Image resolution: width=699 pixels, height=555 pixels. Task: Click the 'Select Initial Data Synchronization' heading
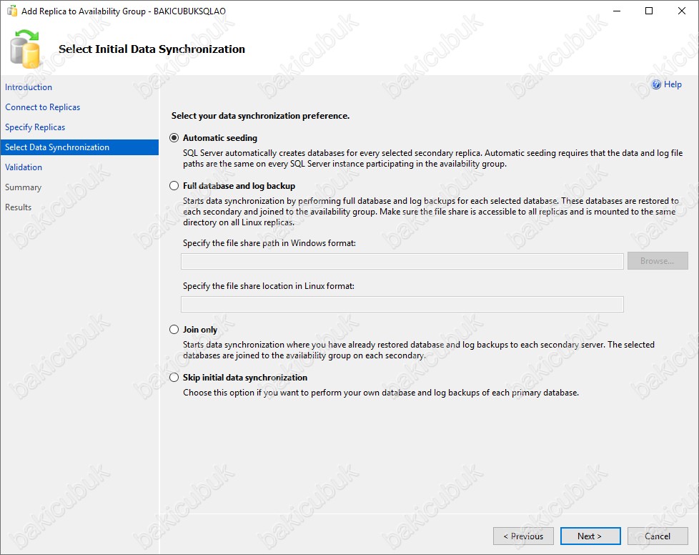point(152,49)
